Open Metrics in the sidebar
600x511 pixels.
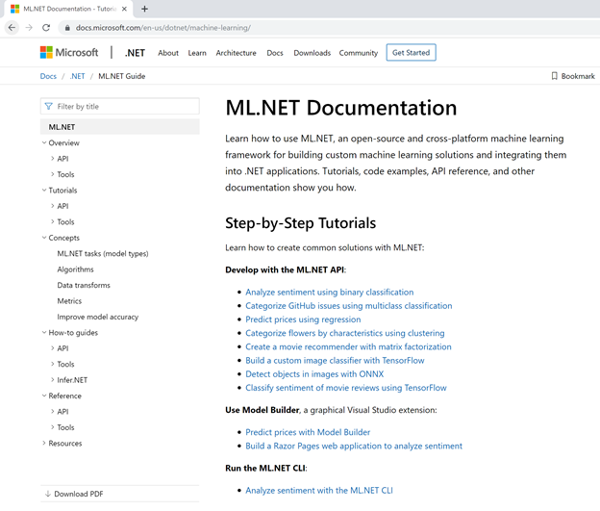pos(69,300)
